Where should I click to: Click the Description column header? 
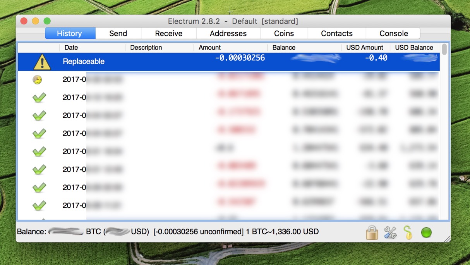click(x=160, y=48)
